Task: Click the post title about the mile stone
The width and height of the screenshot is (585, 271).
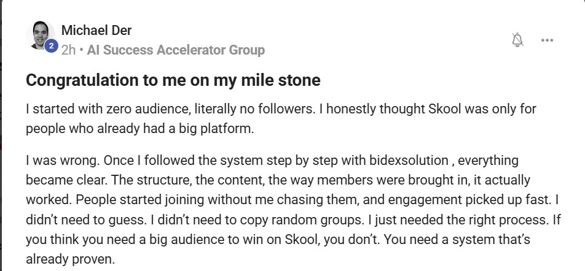Action: [x=173, y=80]
